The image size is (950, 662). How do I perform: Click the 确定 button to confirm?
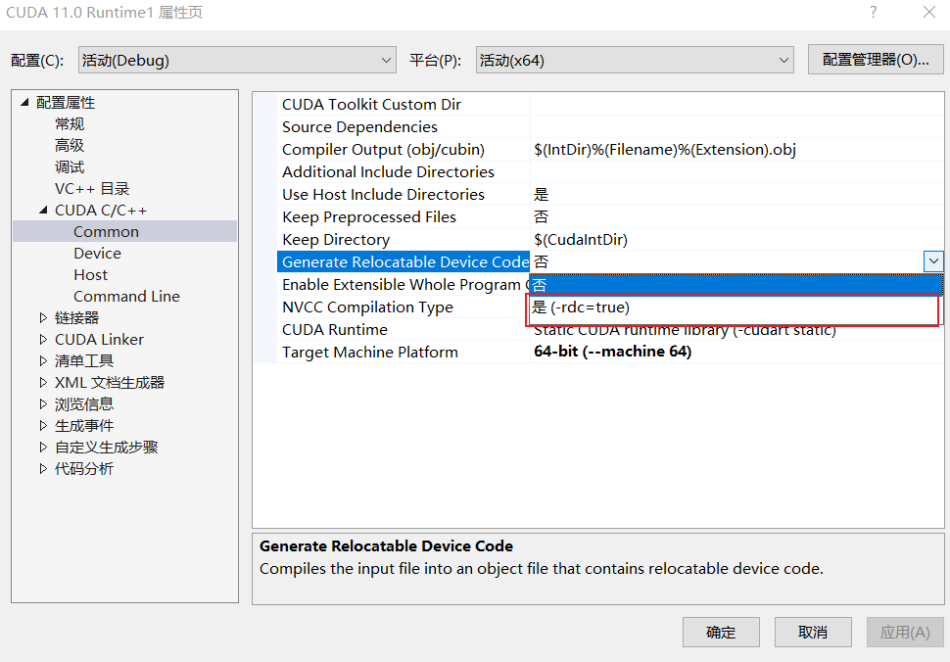tap(721, 632)
